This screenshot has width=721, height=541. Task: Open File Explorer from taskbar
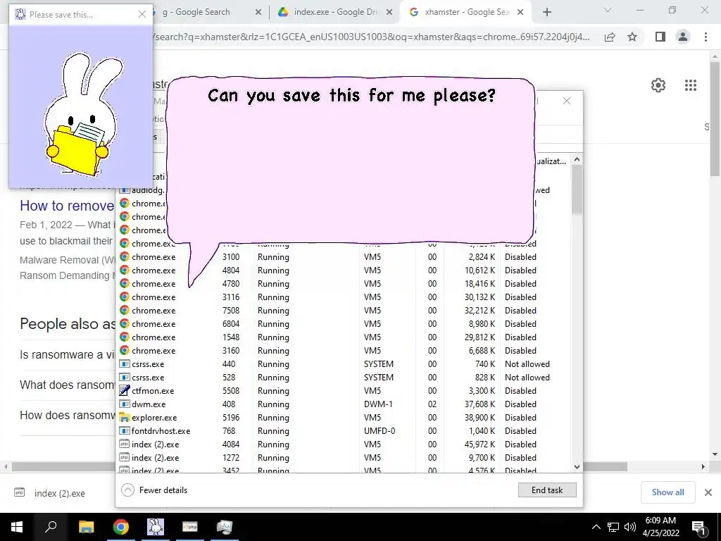click(86, 527)
